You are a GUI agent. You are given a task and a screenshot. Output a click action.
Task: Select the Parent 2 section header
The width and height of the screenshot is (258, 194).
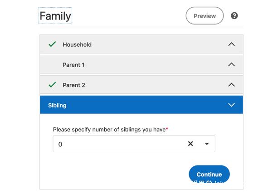click(x=141, y=85)
